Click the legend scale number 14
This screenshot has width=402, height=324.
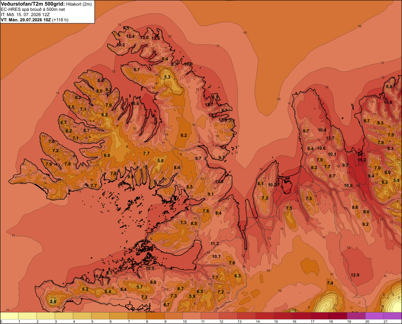click(258, 322)
